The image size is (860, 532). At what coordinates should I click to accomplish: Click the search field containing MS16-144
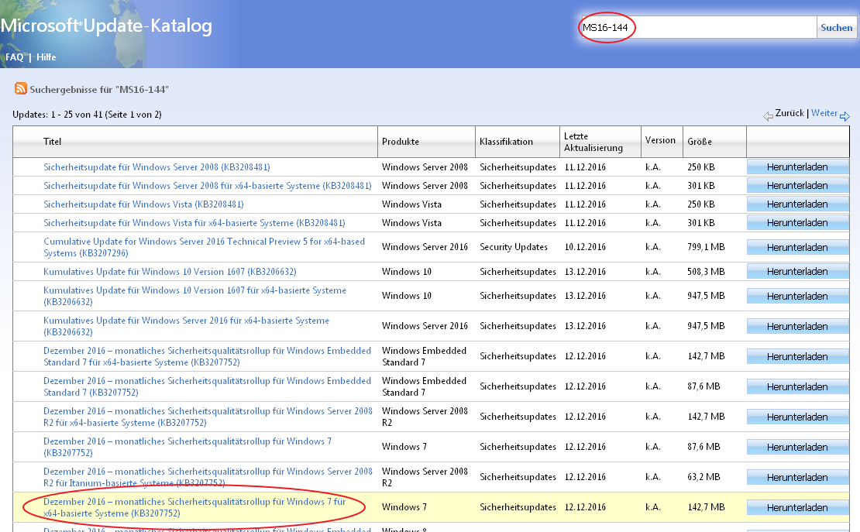(x=697, y=27)
